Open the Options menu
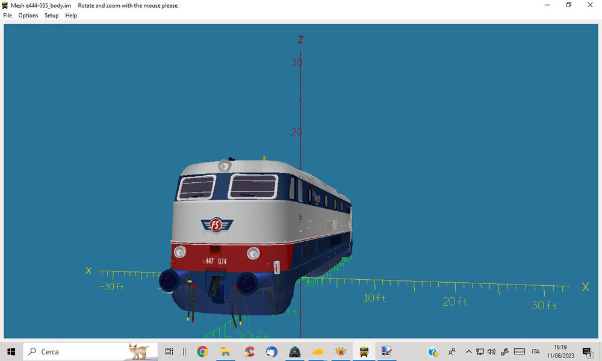This screenshot has width=602, height=361. [x=28, y=16]
